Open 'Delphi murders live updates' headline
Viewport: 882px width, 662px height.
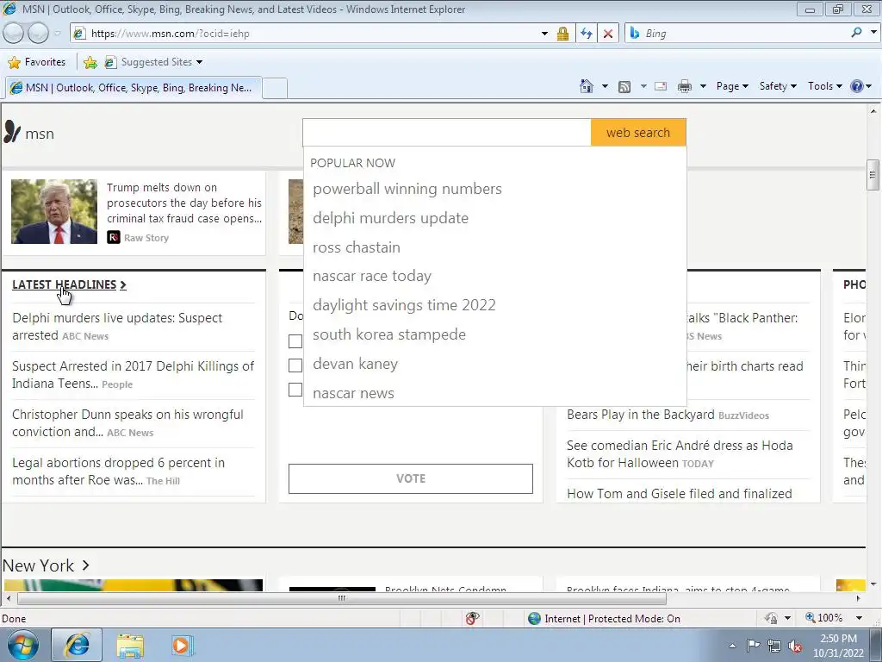(x=117, y=326)
